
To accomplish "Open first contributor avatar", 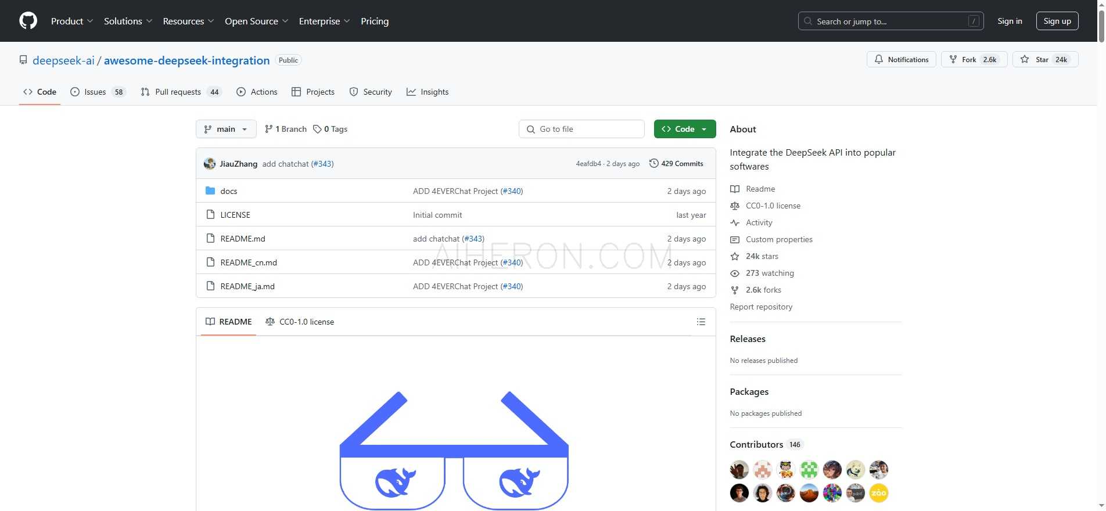I will point(739,469).
